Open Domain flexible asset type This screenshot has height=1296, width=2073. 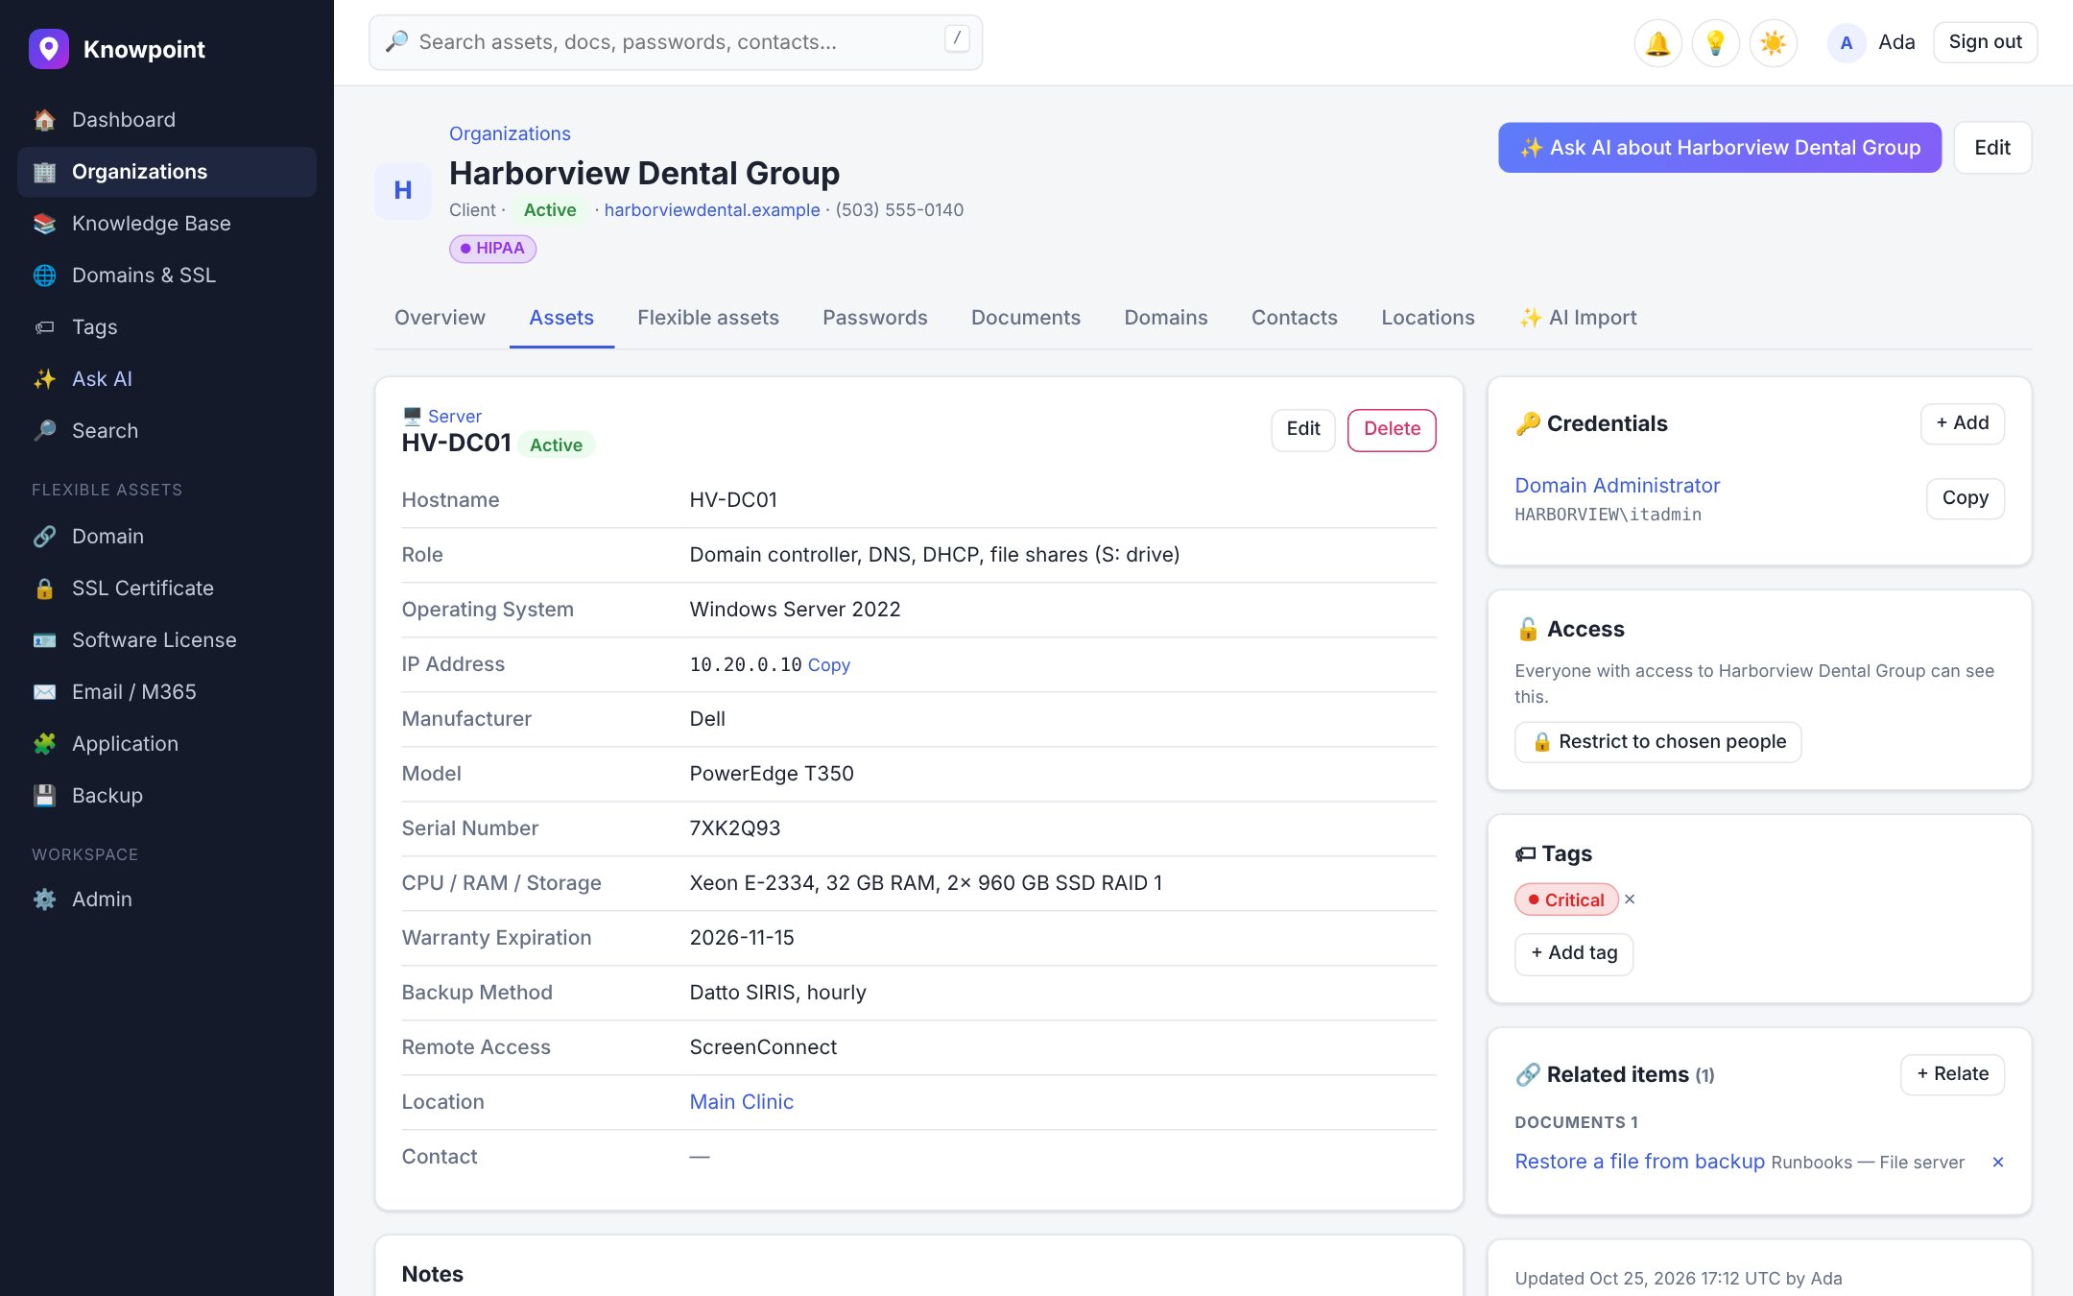(167, 537)
